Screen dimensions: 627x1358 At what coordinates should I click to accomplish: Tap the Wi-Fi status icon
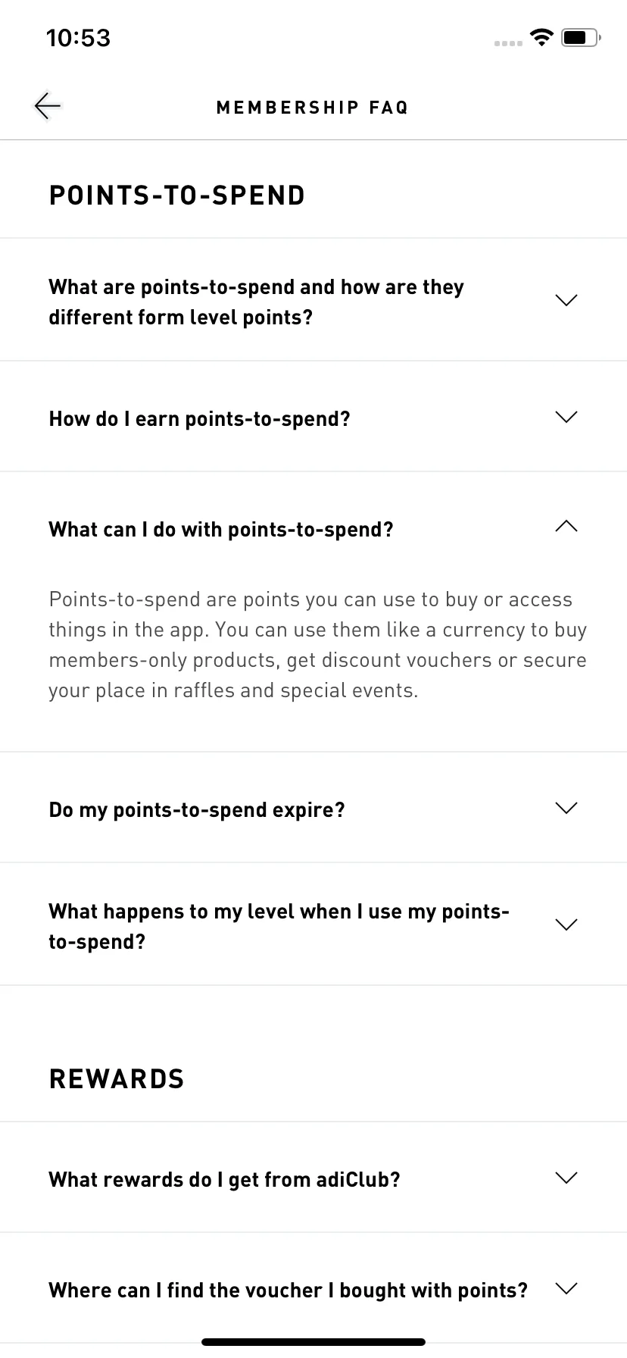[x=541, y=37]
